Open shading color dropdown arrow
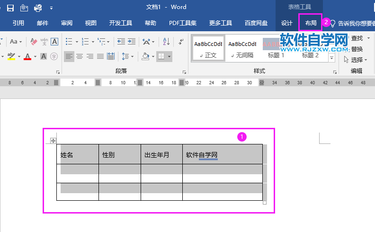The width and height of the screenshot is (375, 232). pos(153,57)
